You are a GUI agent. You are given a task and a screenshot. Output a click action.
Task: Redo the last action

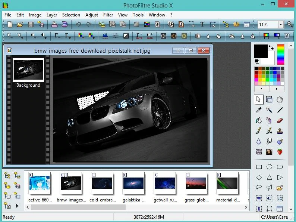pos(89,24)
